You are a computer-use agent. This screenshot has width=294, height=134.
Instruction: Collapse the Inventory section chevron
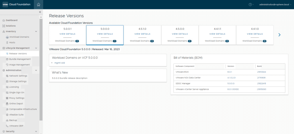click(x=36, y=32)
